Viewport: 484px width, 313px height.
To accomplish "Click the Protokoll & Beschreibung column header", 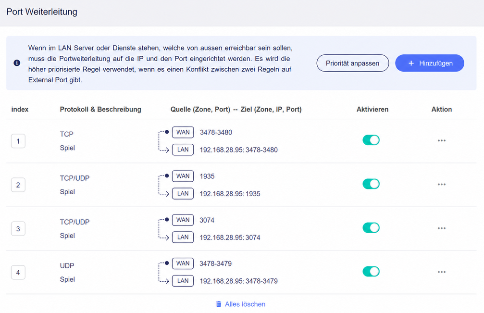I will (100, 109).
